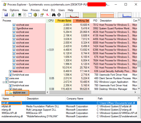The width and height of the screenshot is (141, 123).
Task: Click the winlogon.exe process icon
Action: (x=7, y=82)
